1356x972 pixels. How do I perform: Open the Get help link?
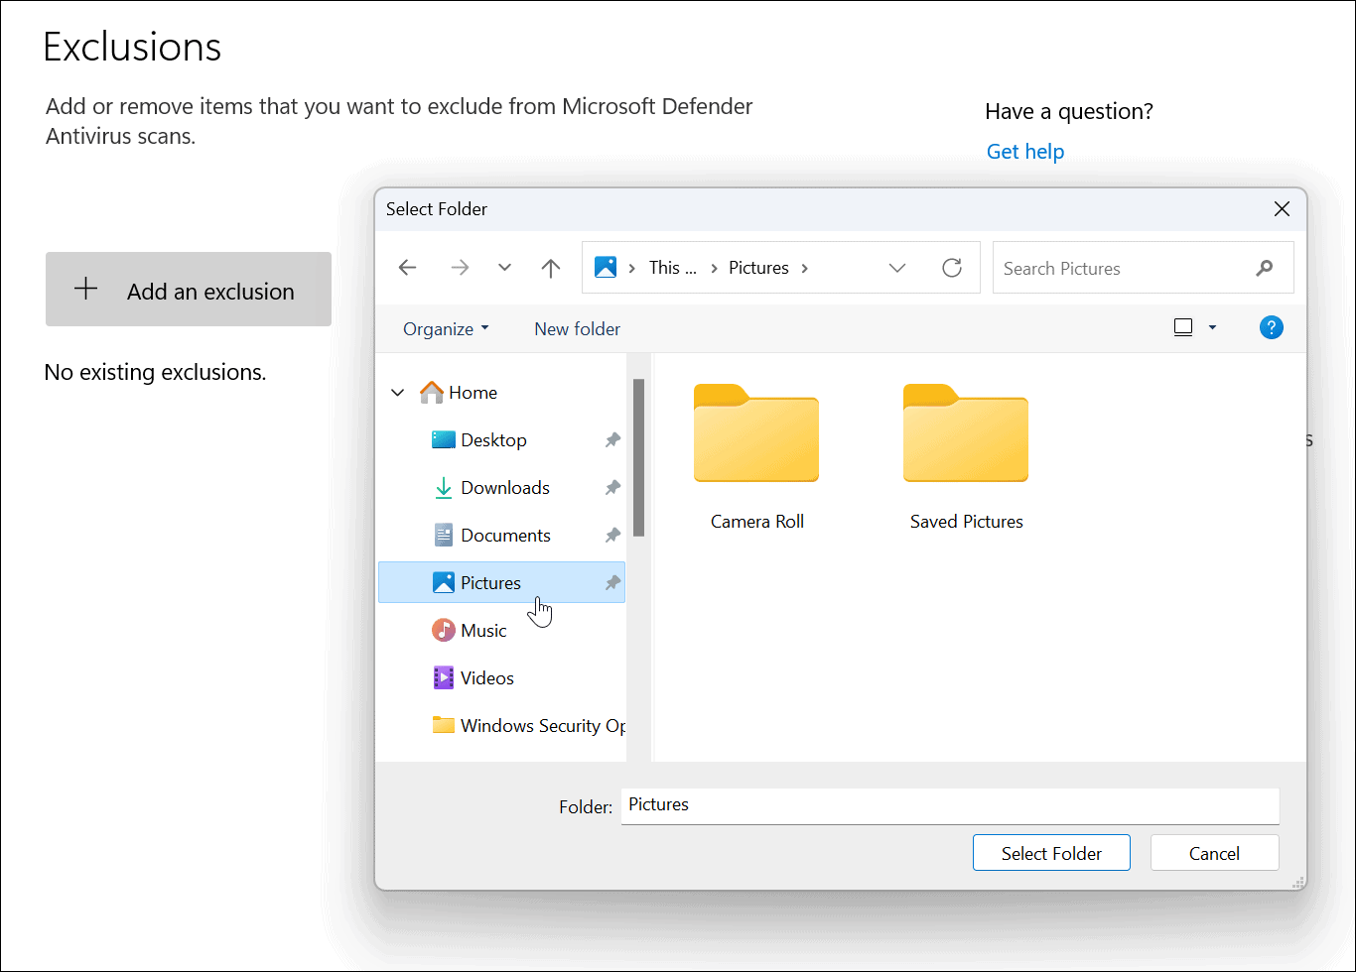coord(1024,151)
